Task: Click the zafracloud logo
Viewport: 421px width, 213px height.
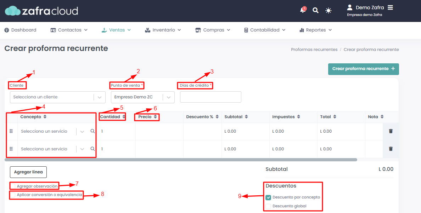Action: [x=41, y=11]
